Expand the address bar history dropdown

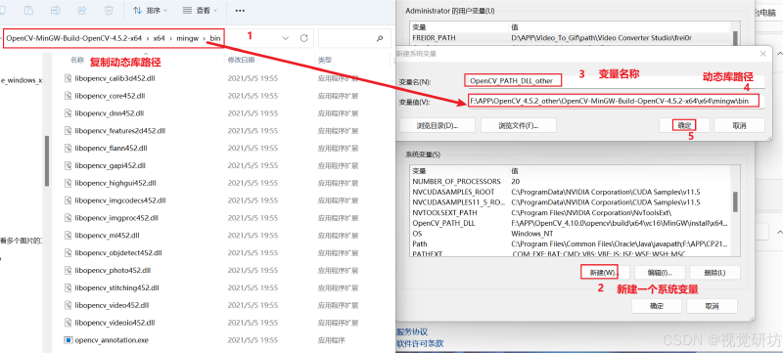[285, 38]
